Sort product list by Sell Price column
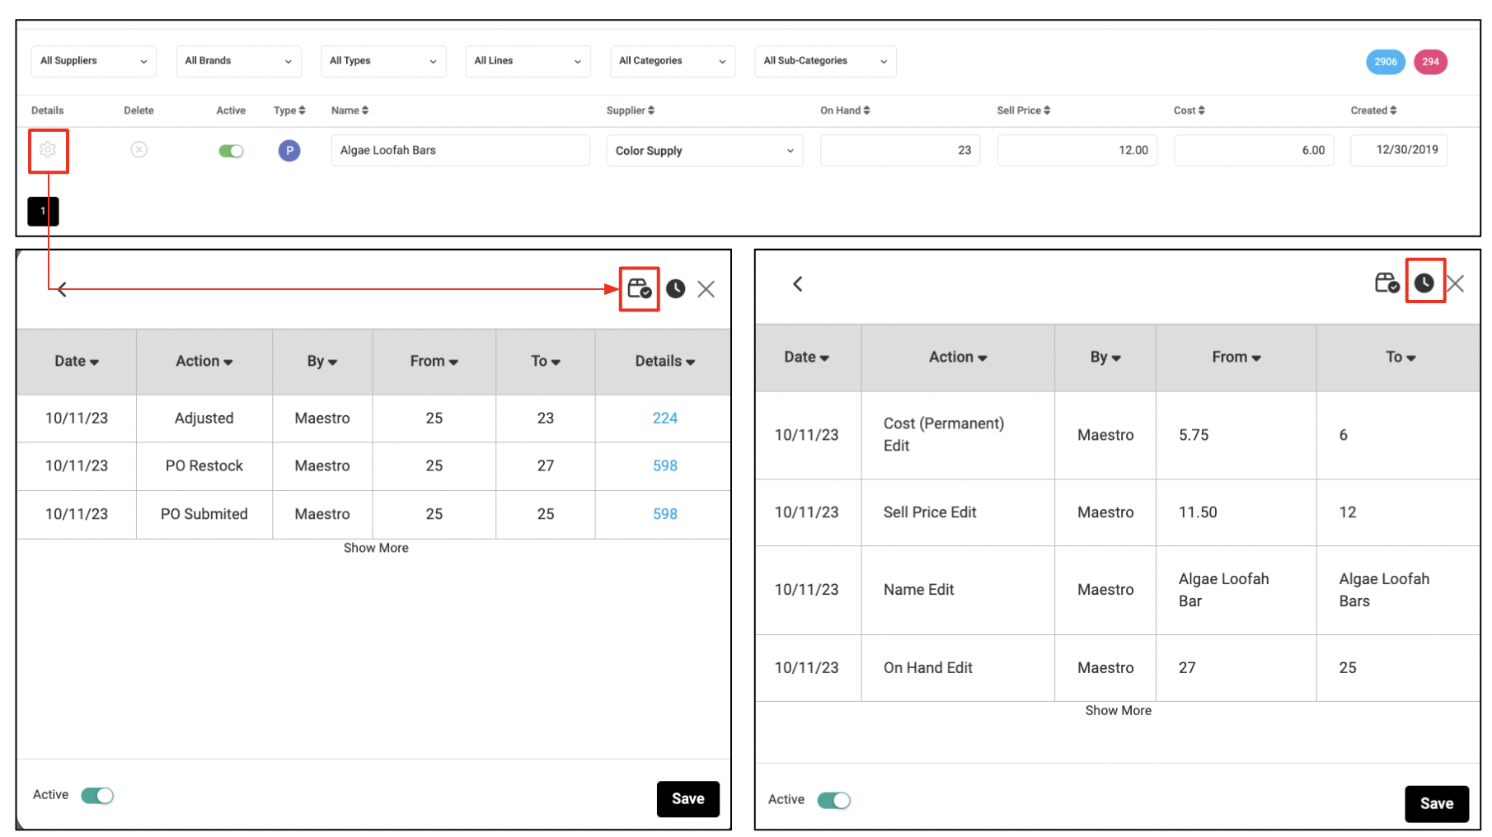 tap(1024, 110)
